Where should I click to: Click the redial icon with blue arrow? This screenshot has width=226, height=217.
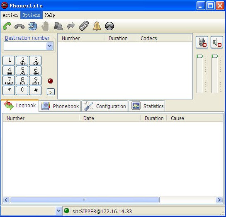coord(33,26)
